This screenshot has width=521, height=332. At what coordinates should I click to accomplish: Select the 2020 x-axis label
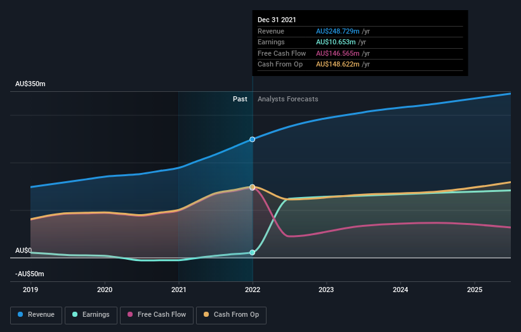105,290
